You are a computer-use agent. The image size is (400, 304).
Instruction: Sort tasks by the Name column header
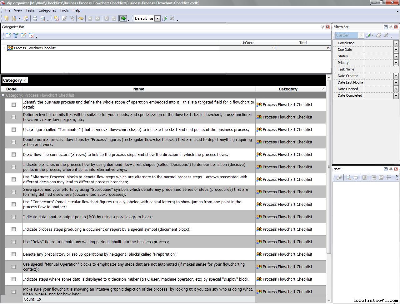139,89
